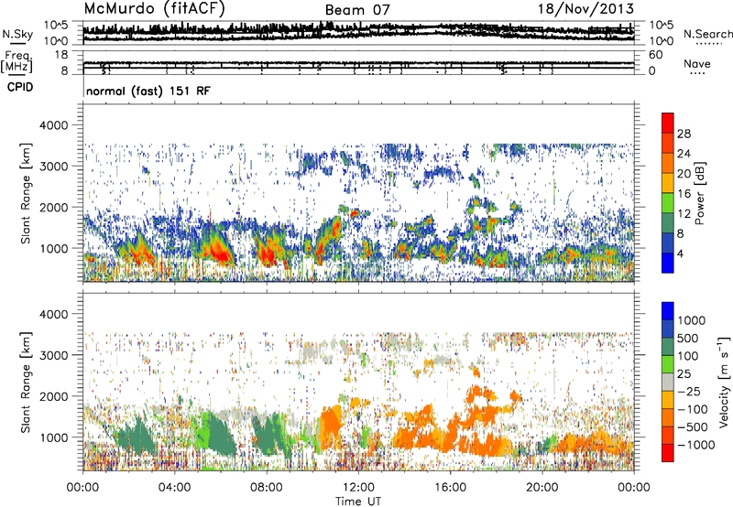Screen dimensions: 733x507
Task: Click the date '18/Nov/2013'
Action: point(586,9)
